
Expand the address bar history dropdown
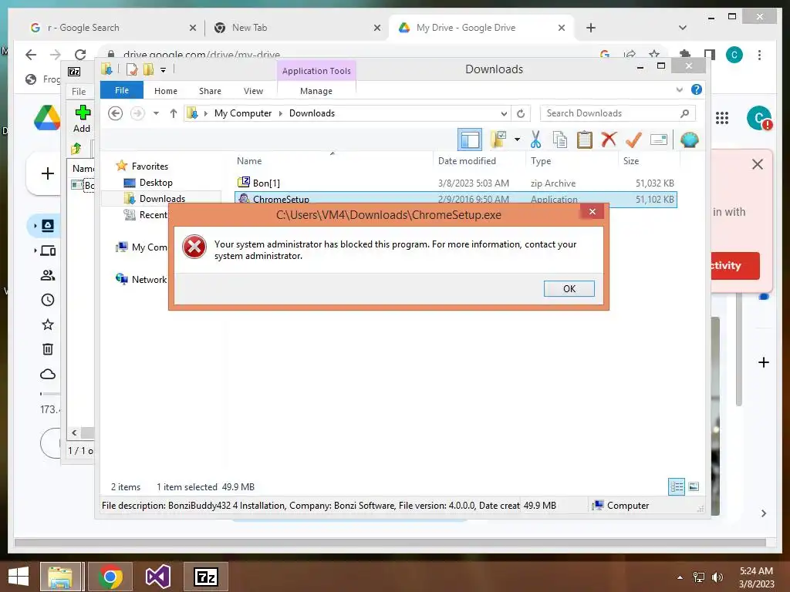point(503,114)
